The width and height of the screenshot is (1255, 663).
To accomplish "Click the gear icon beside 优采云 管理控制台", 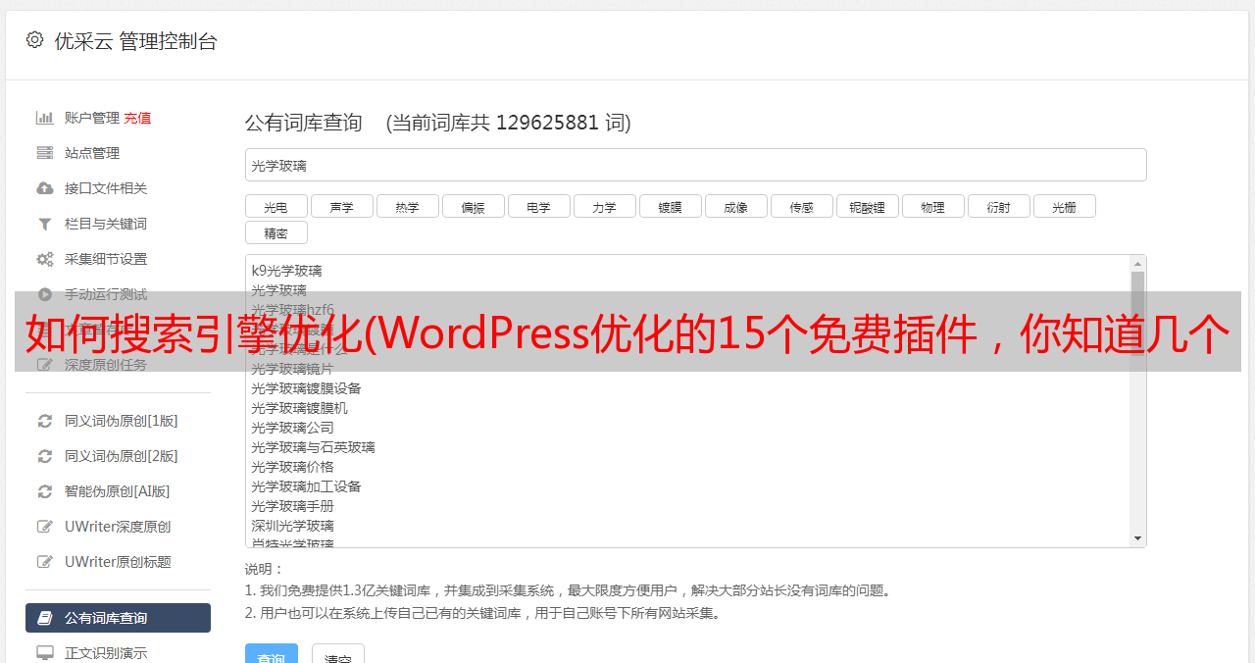I will tap(35, 40).
